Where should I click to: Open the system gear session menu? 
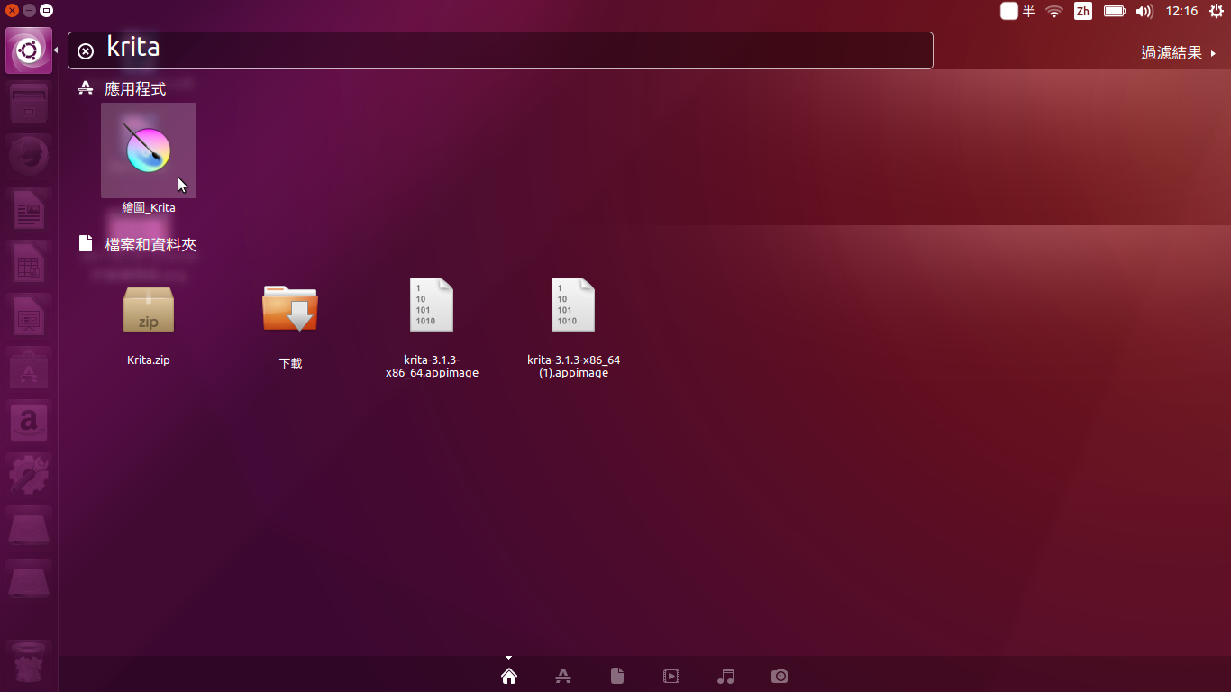[x=1217, y=11]
